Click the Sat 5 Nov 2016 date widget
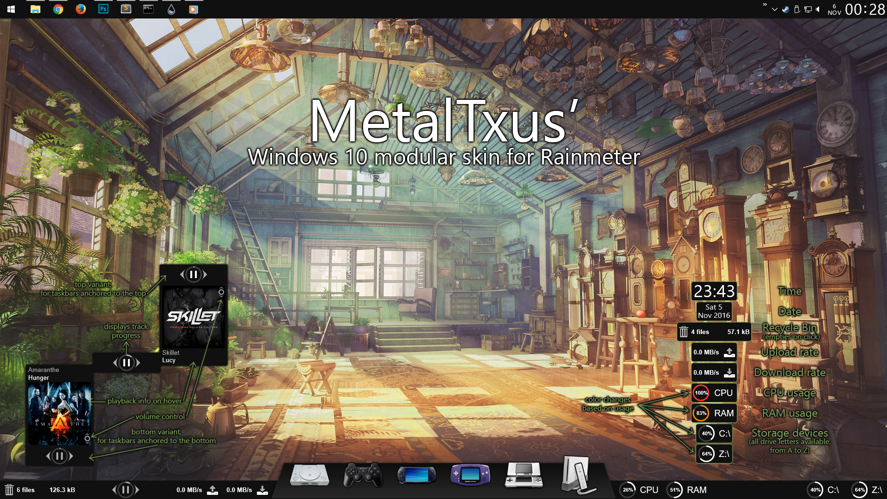Viewport: 887px width, 499px height. [714, 311]
